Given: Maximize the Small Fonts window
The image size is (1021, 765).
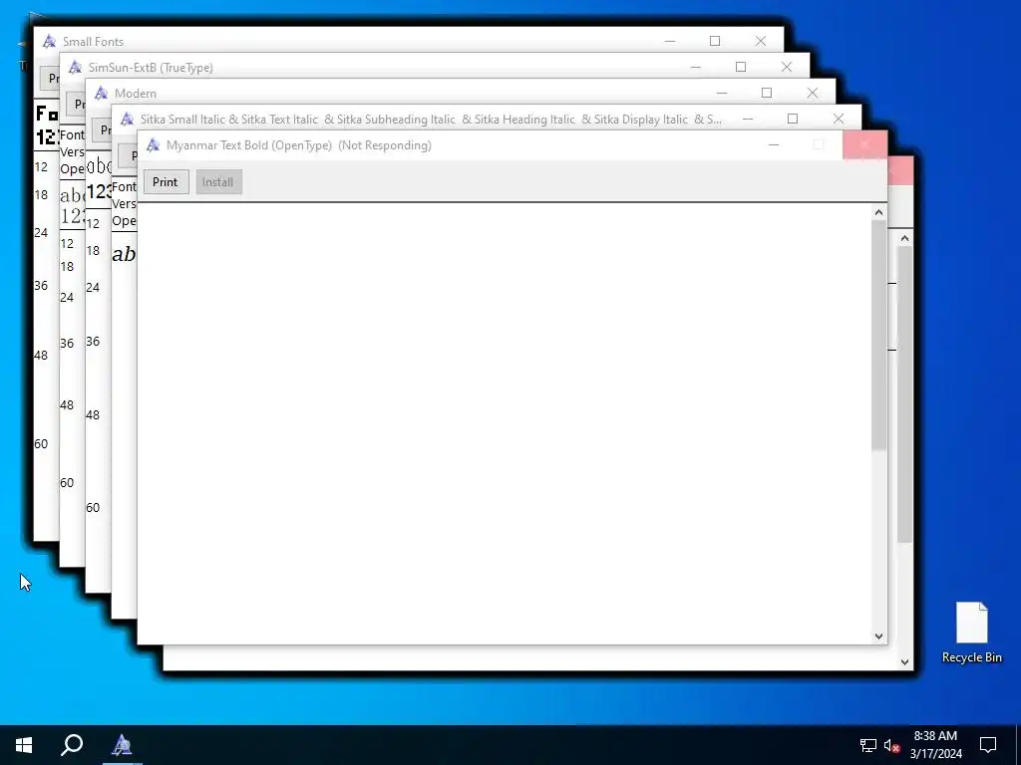Looking at the screenshot, I should tap(714, 41).
